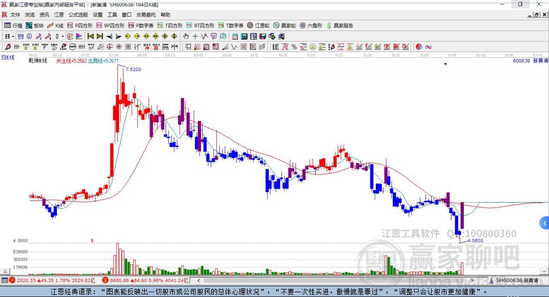Select the red circle crosshair tool
Image resolution: width=549 pixels, height=297 pixels.
(109, 47)
